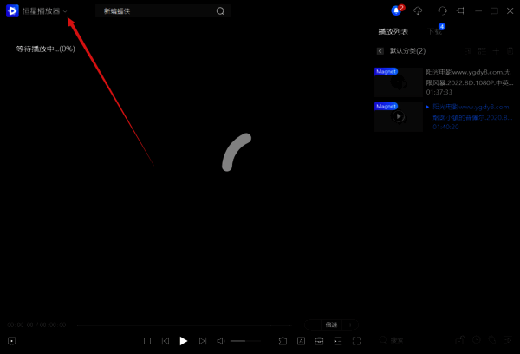
Task: Click the headset support icon
Action: click(443, 10)
